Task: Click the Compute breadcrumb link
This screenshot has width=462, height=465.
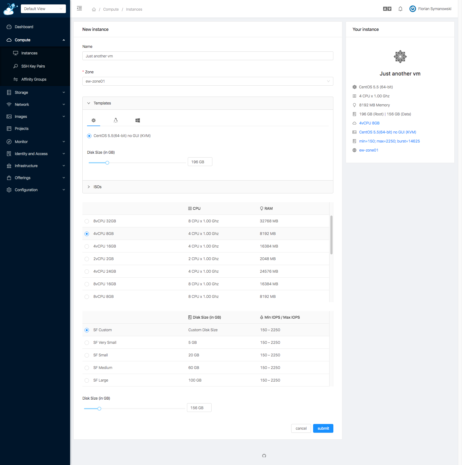Action: 111,9
